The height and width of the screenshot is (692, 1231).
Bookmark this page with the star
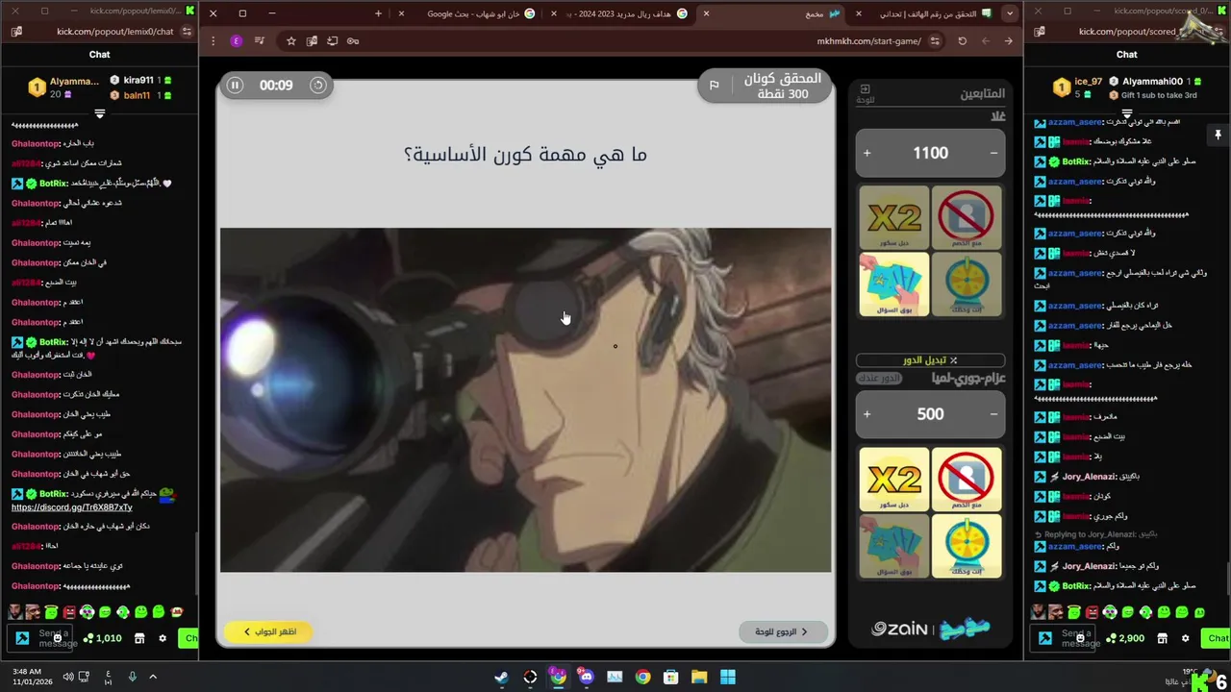pyautogui.click(x=290, y=41)
